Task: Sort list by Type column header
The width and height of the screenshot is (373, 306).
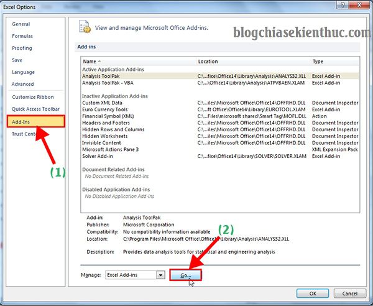Action: tap(335, 62)
